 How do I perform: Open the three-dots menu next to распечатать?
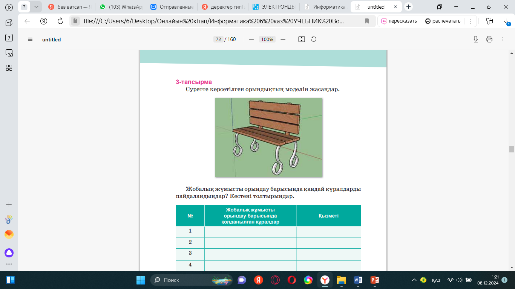click(x=471, y=21)
